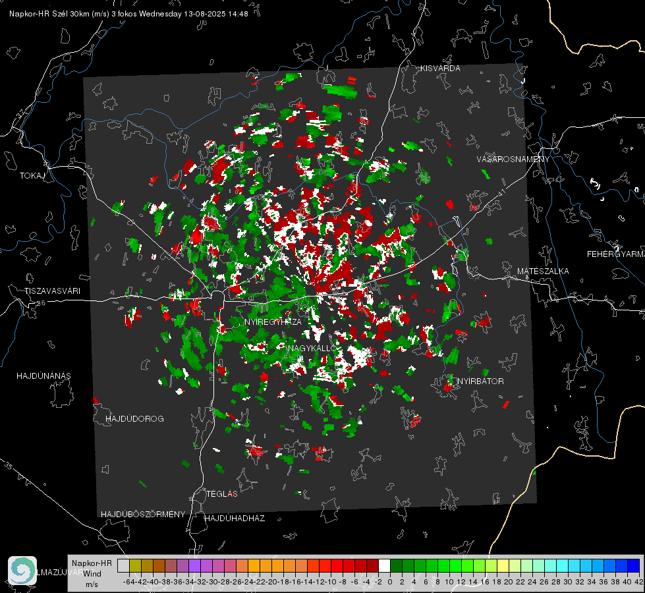Click road number 36 near Tiszavasvári
The height and width of the screenshot is (593, 645).
(x=41, y=303)
